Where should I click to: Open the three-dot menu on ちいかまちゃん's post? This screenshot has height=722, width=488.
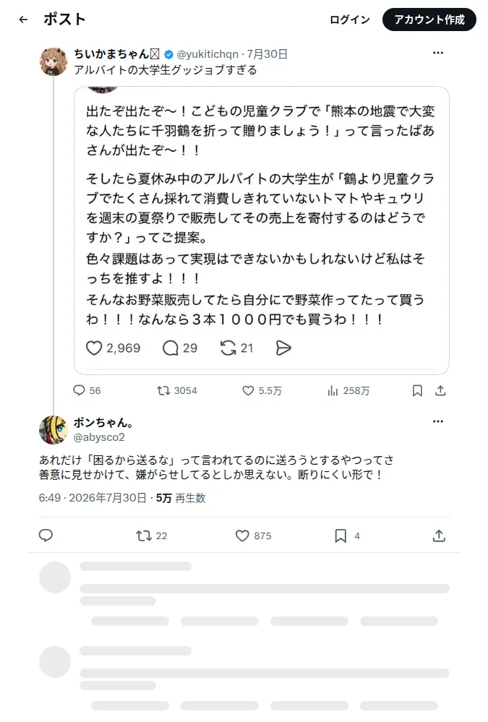438,53
